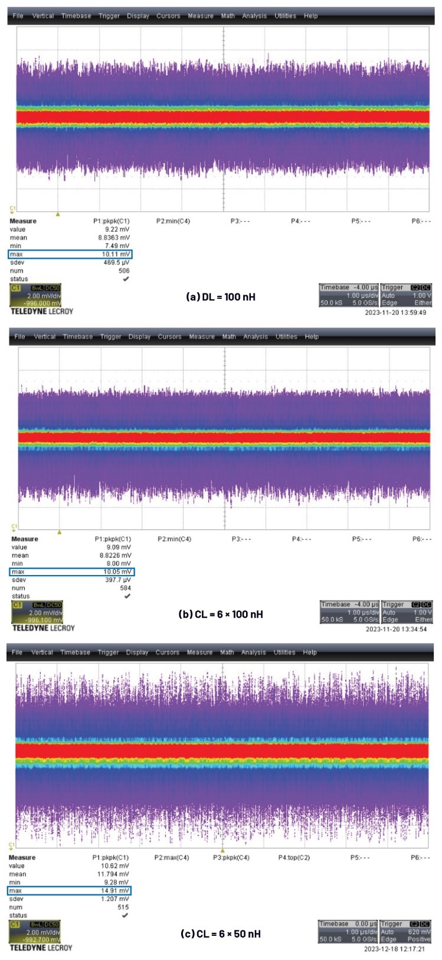This screenshot has width=442, height=960.
Task: Select the P2:max(C4) measurement in bottom scope
Action: [172, 857]
